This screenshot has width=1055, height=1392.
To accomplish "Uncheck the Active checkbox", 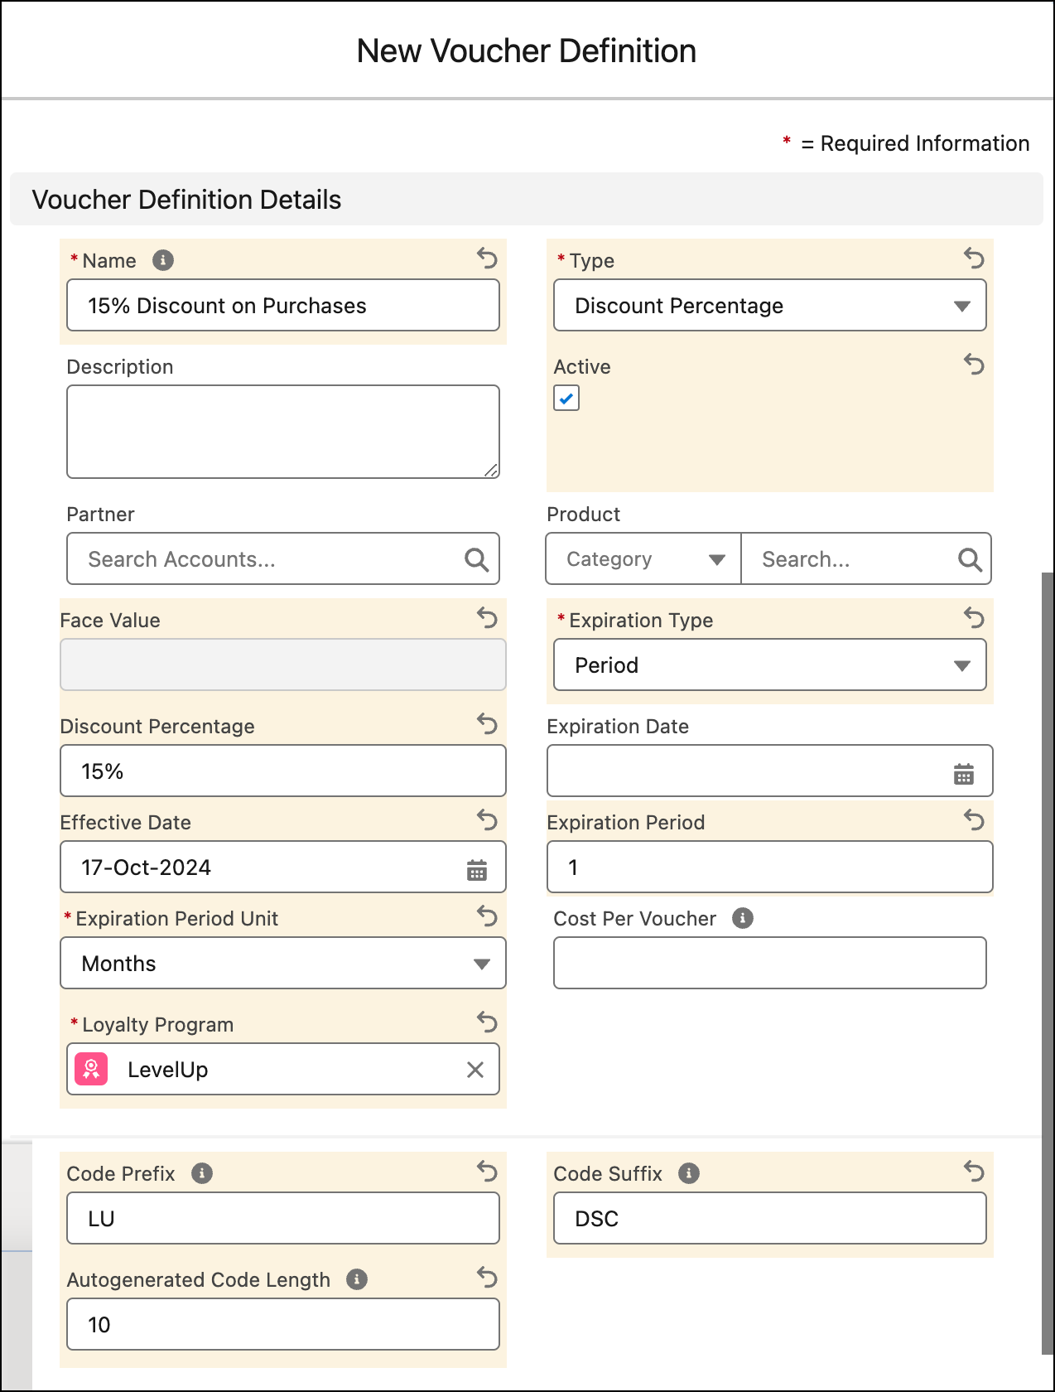I will point(566,399).
